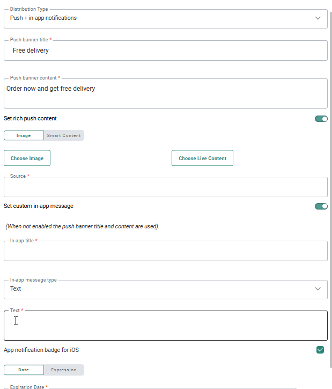Disable the Set rich push content toggle
The image size is (332, 389).
[x=321, y=119]
